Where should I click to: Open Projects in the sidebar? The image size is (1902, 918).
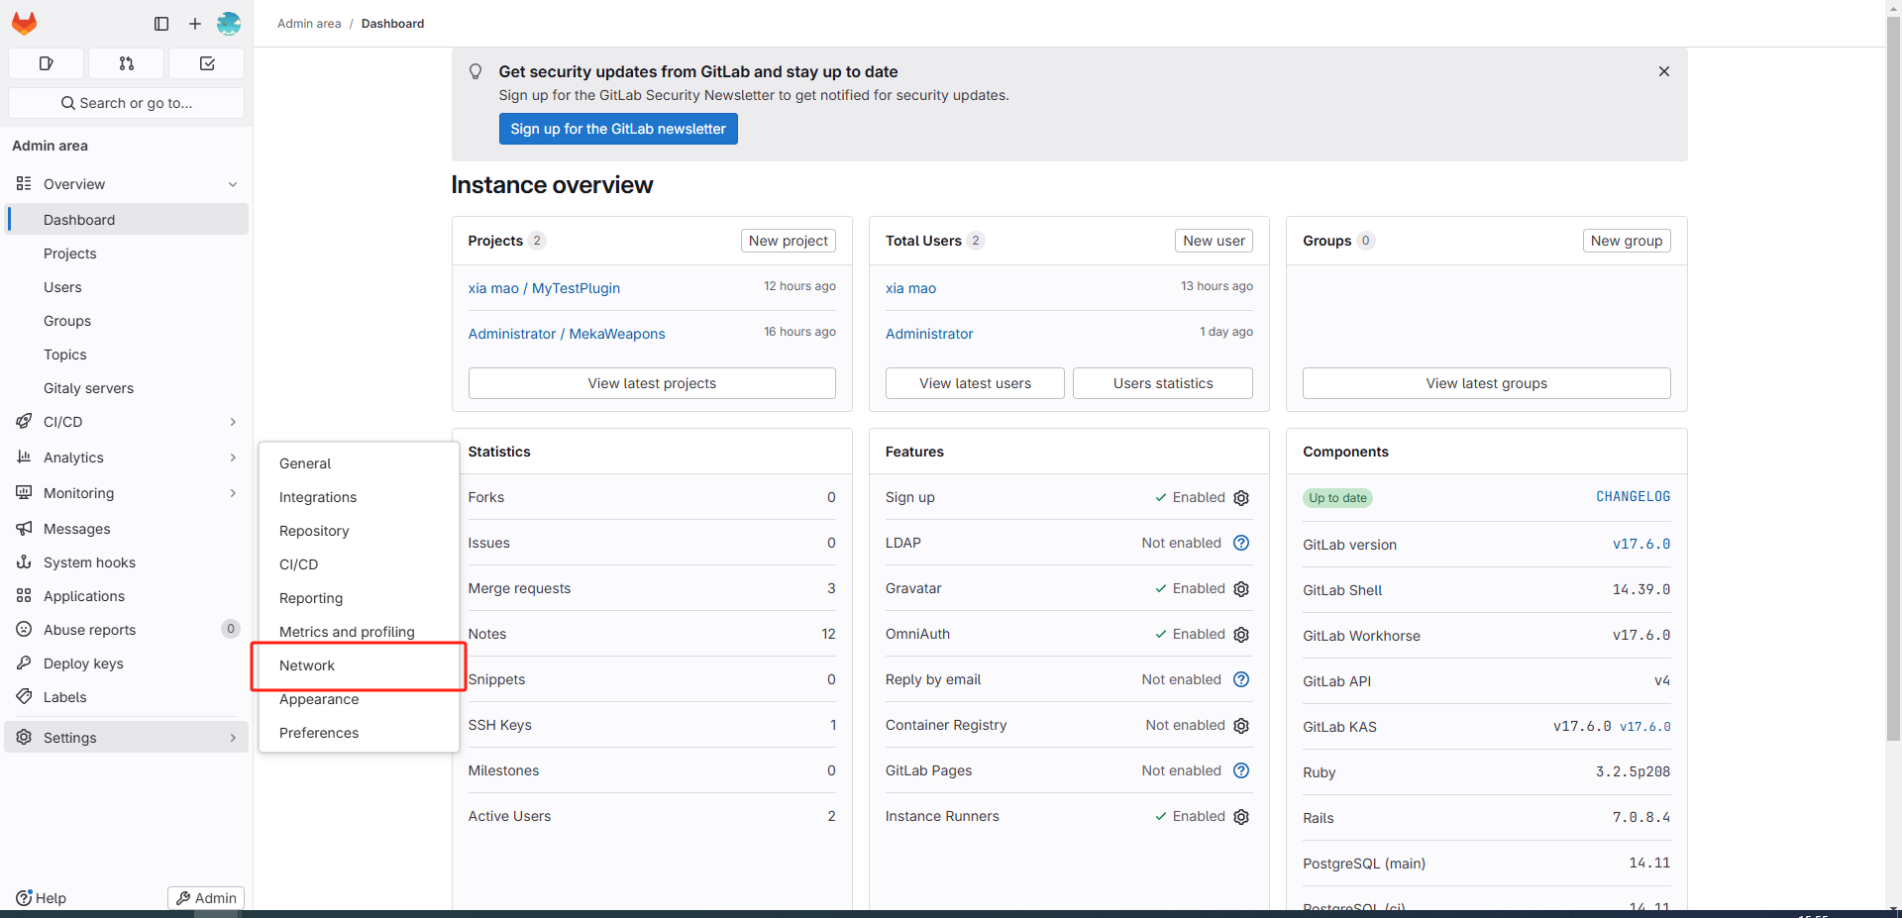pos(127,254)
